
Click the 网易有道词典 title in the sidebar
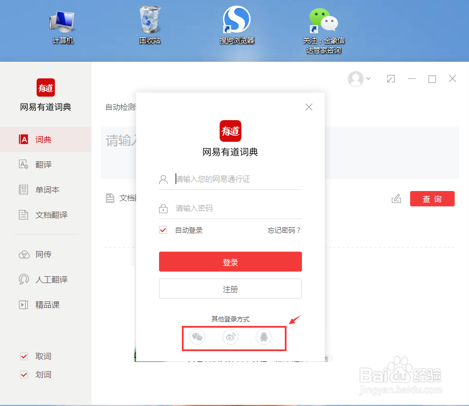(45, 107)
